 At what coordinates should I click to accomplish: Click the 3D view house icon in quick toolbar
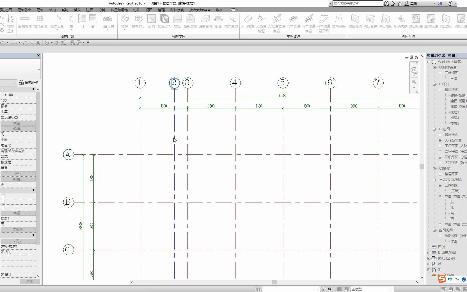point(47,43)
